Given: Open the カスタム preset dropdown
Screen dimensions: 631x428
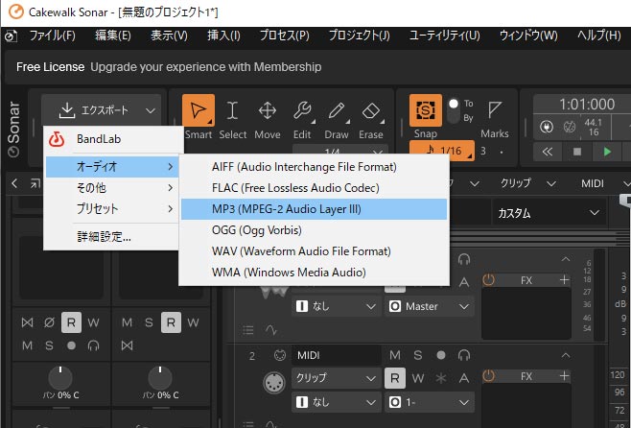Looking at the screenshot, I should [x=549, y=213].
